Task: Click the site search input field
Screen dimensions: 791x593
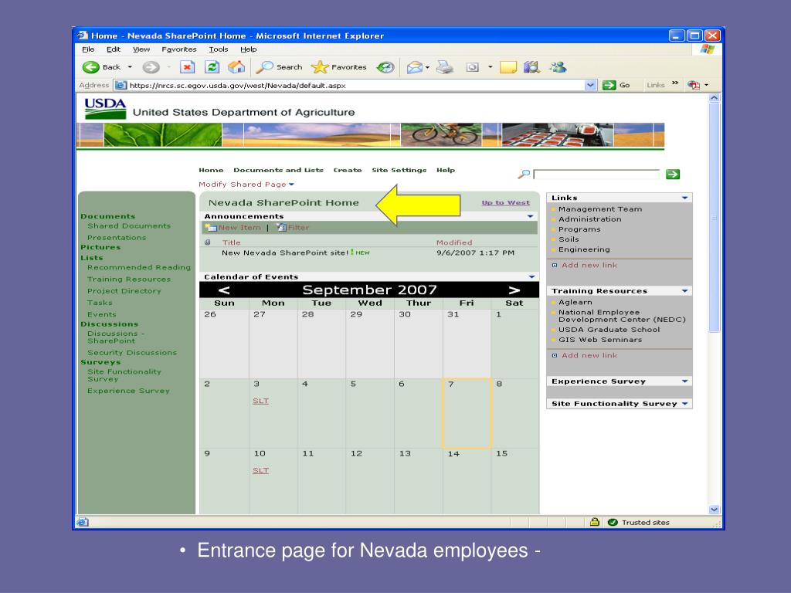Action: tap(596, 175)
